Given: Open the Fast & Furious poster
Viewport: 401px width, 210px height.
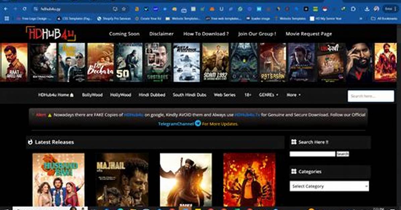Looking at the screenshot, I should (187, 62).
